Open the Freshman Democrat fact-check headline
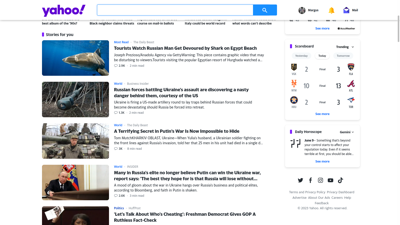 (185, 217)
